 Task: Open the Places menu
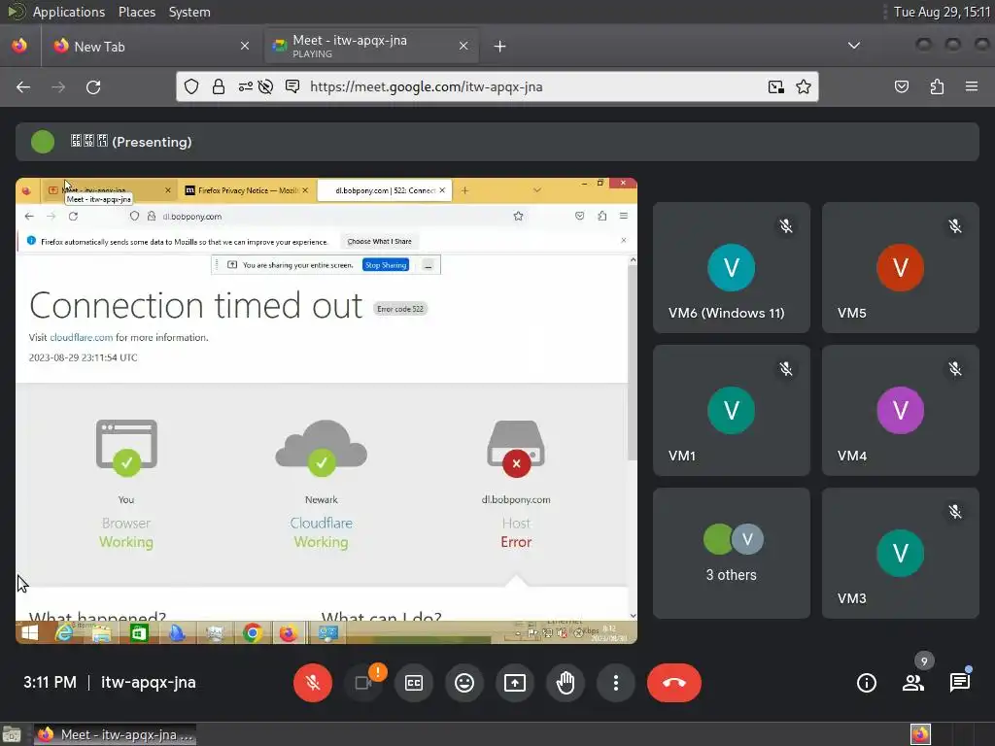click(136, 12)
